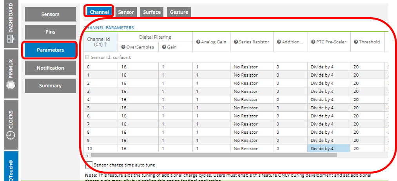Open the Surface tab
The width and height of the screenshot is (397, 181).
point(152,12)
